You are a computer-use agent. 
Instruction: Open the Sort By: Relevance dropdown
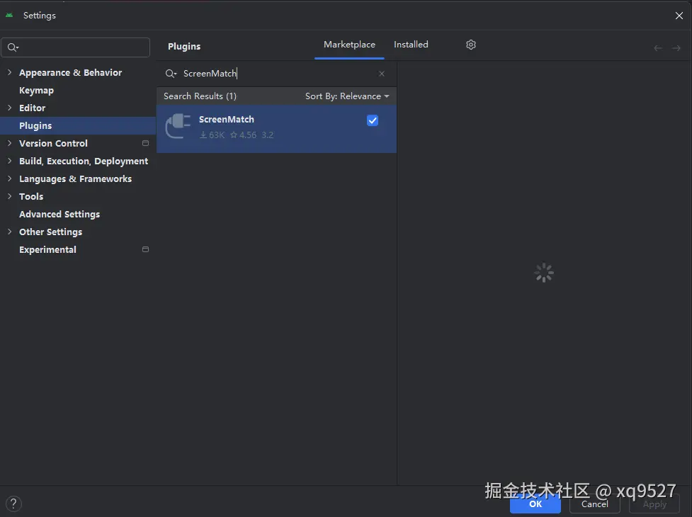tap(347, 96)
